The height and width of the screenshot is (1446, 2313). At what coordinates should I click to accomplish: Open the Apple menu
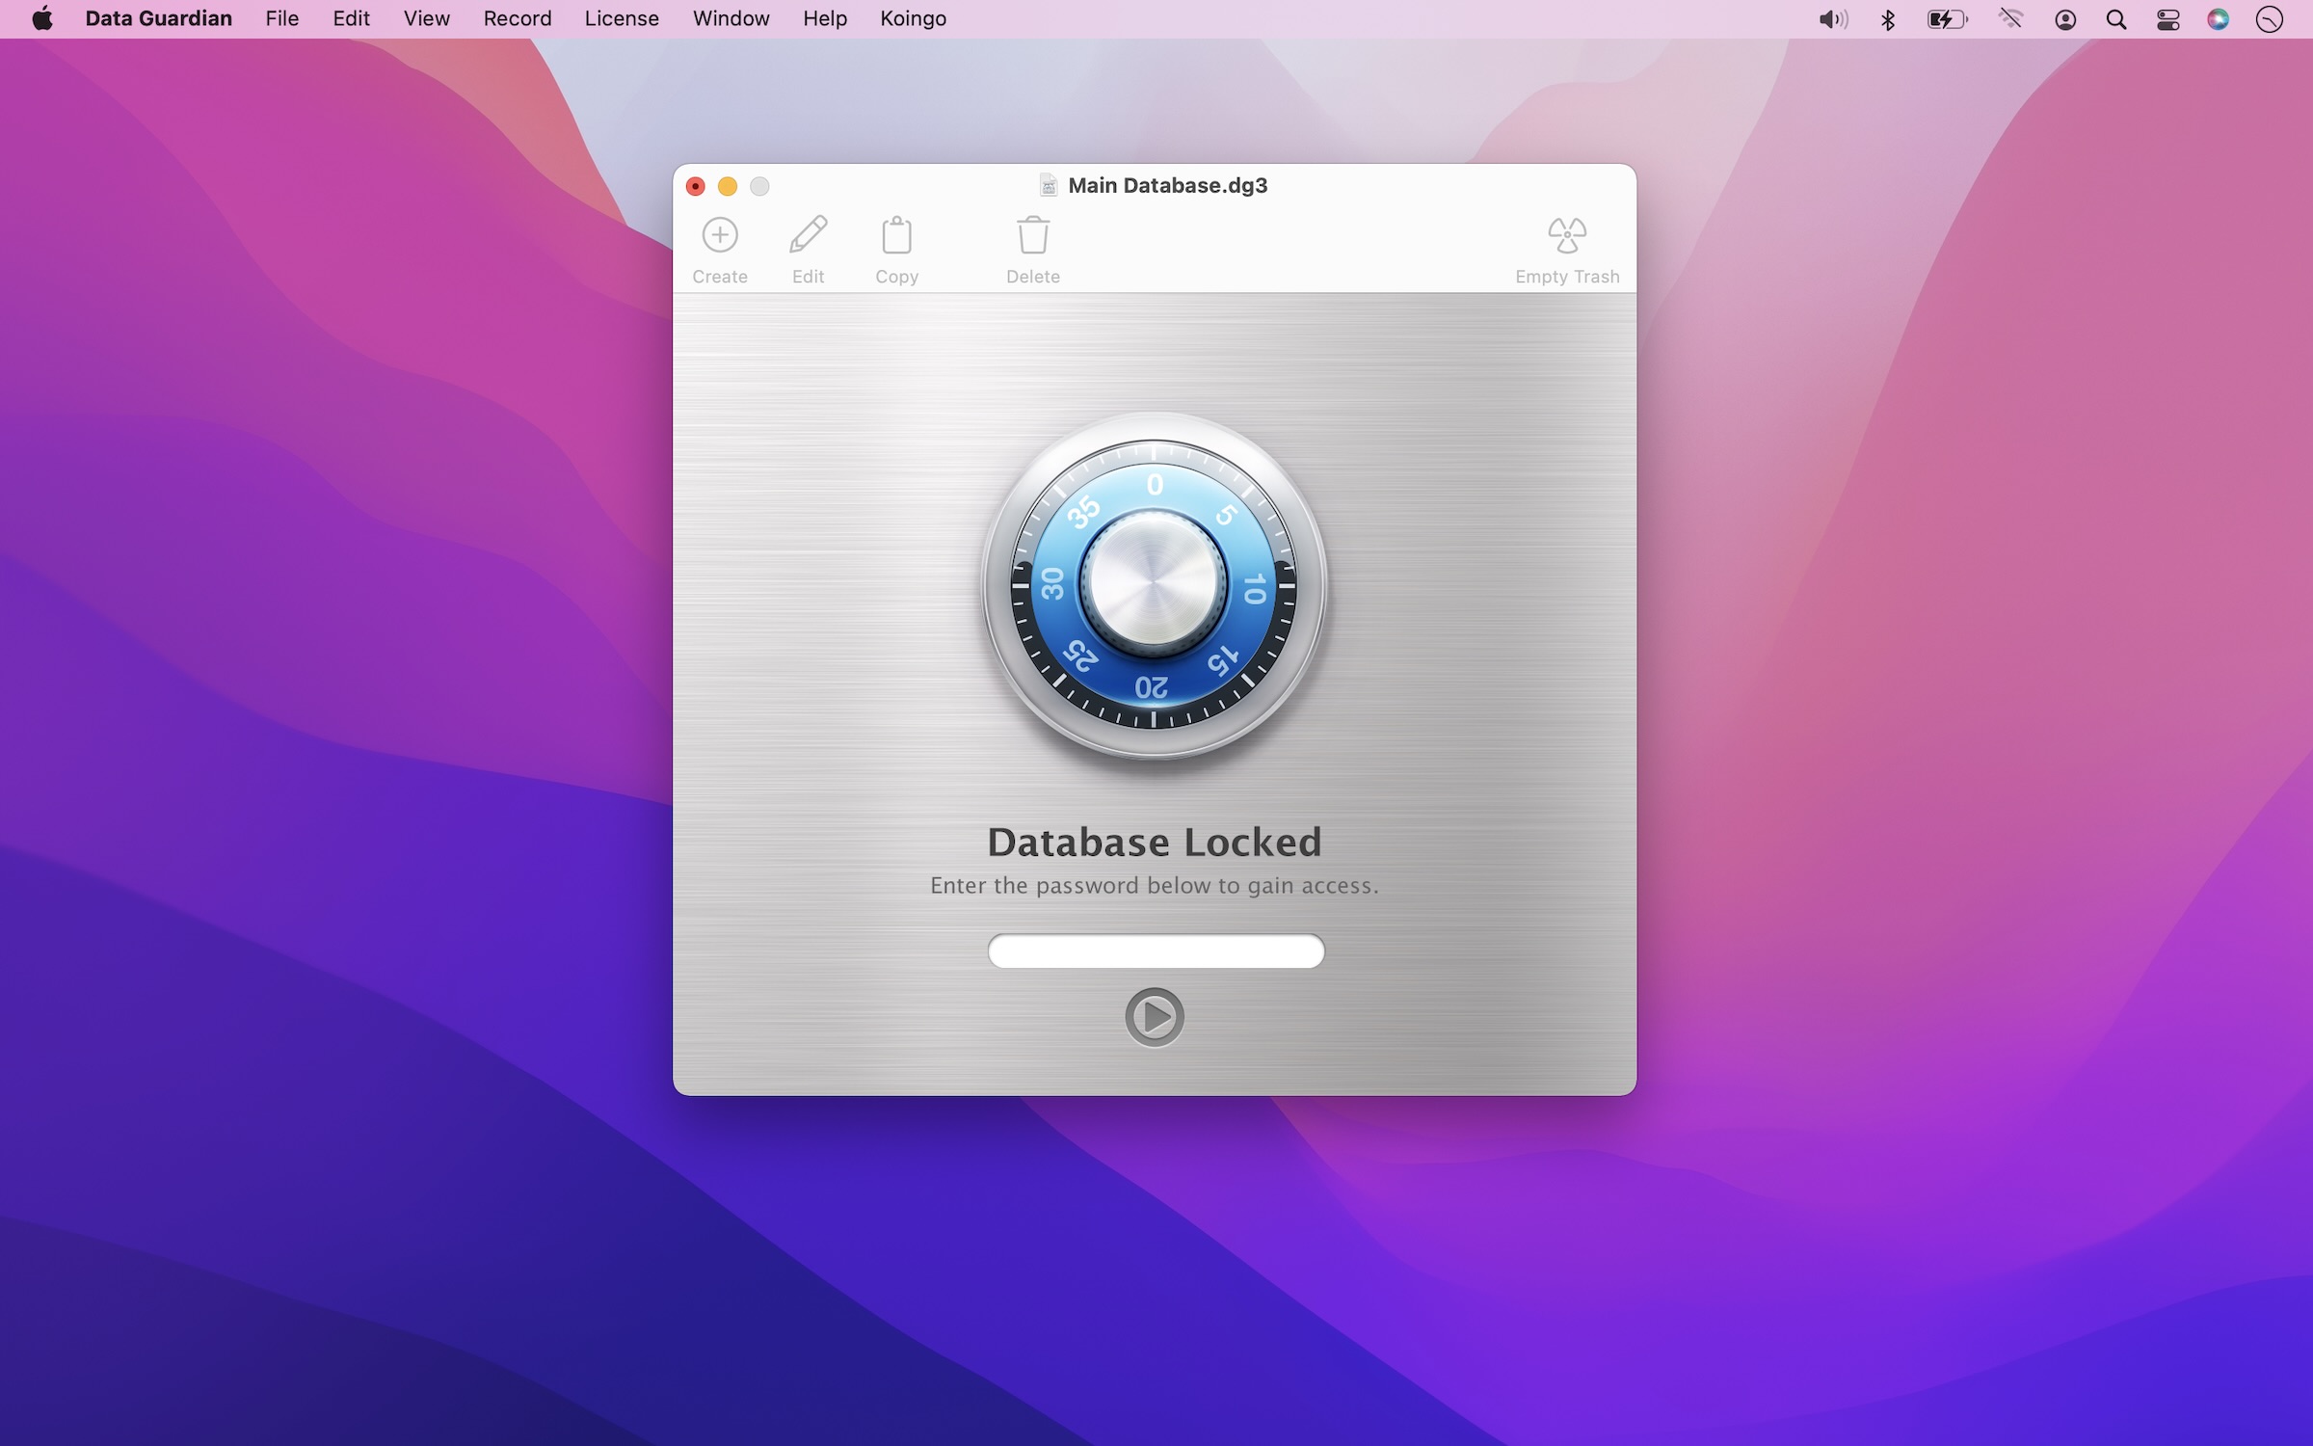tap(41, 18)
